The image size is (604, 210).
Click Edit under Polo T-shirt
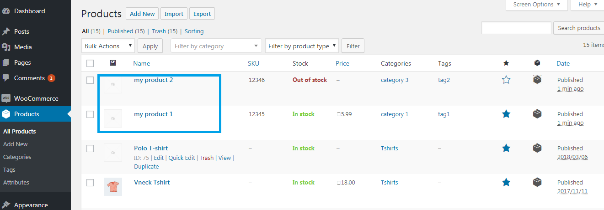pos(159,158)
